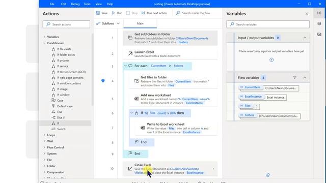
Task: Open the Tools menu
Action: tap(87, 4)
